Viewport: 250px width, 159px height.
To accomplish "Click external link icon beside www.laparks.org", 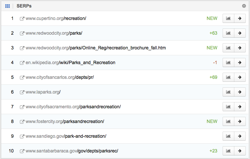I will [22, 92].
